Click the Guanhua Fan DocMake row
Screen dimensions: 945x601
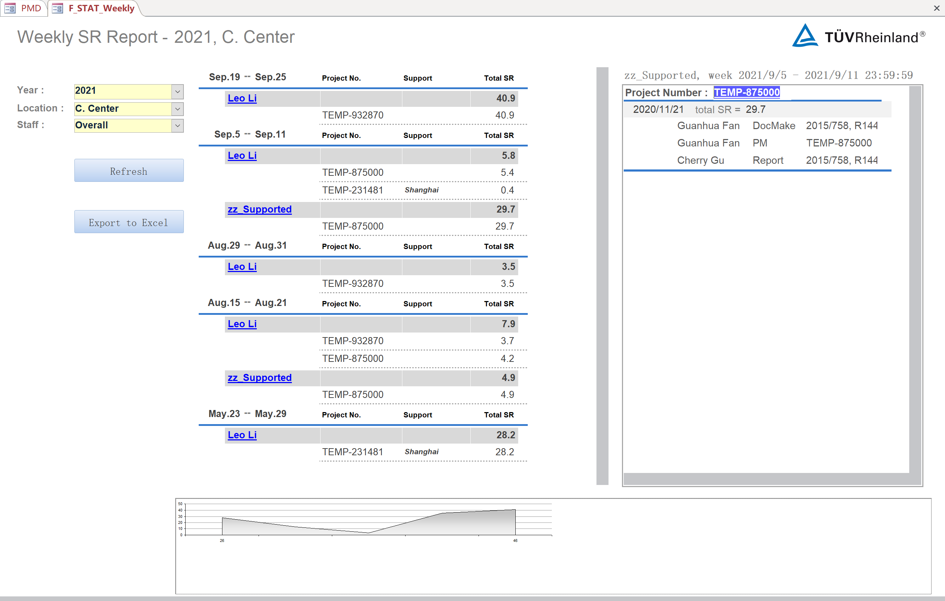click(777, 126)
